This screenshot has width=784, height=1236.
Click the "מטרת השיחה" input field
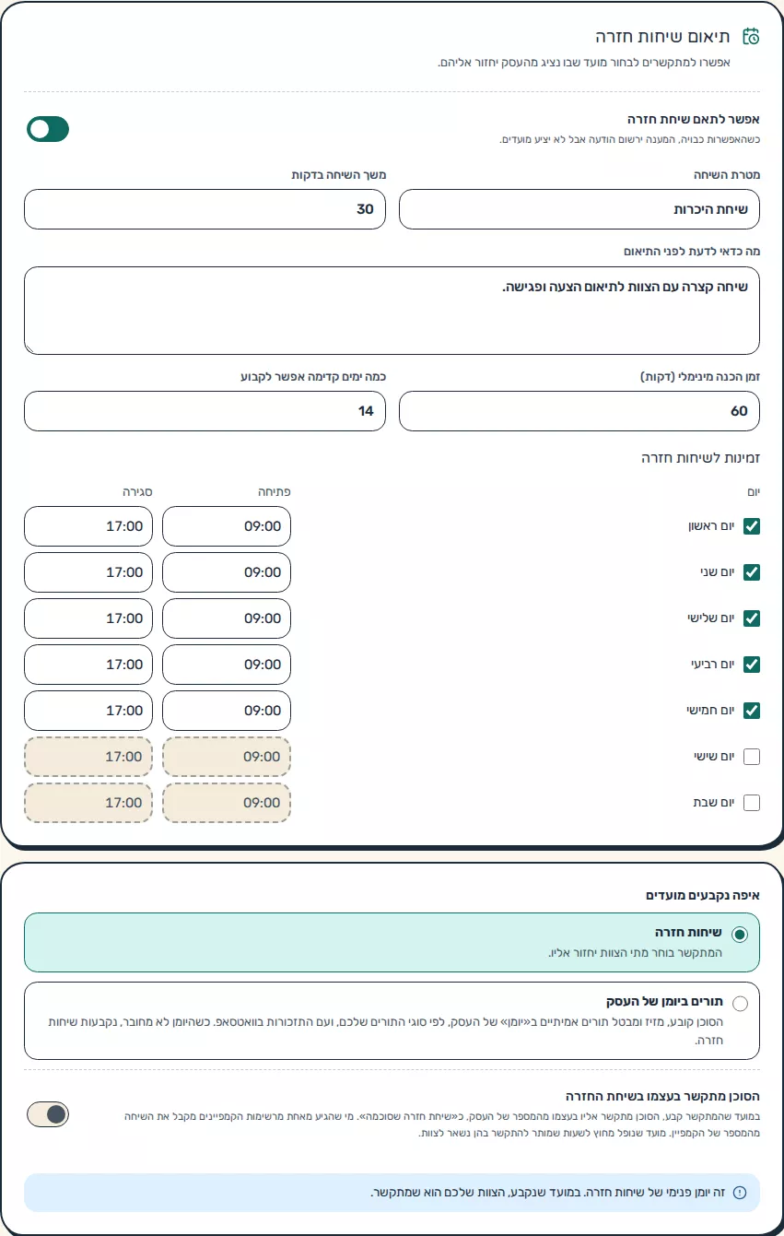click(x=579, y=209)
